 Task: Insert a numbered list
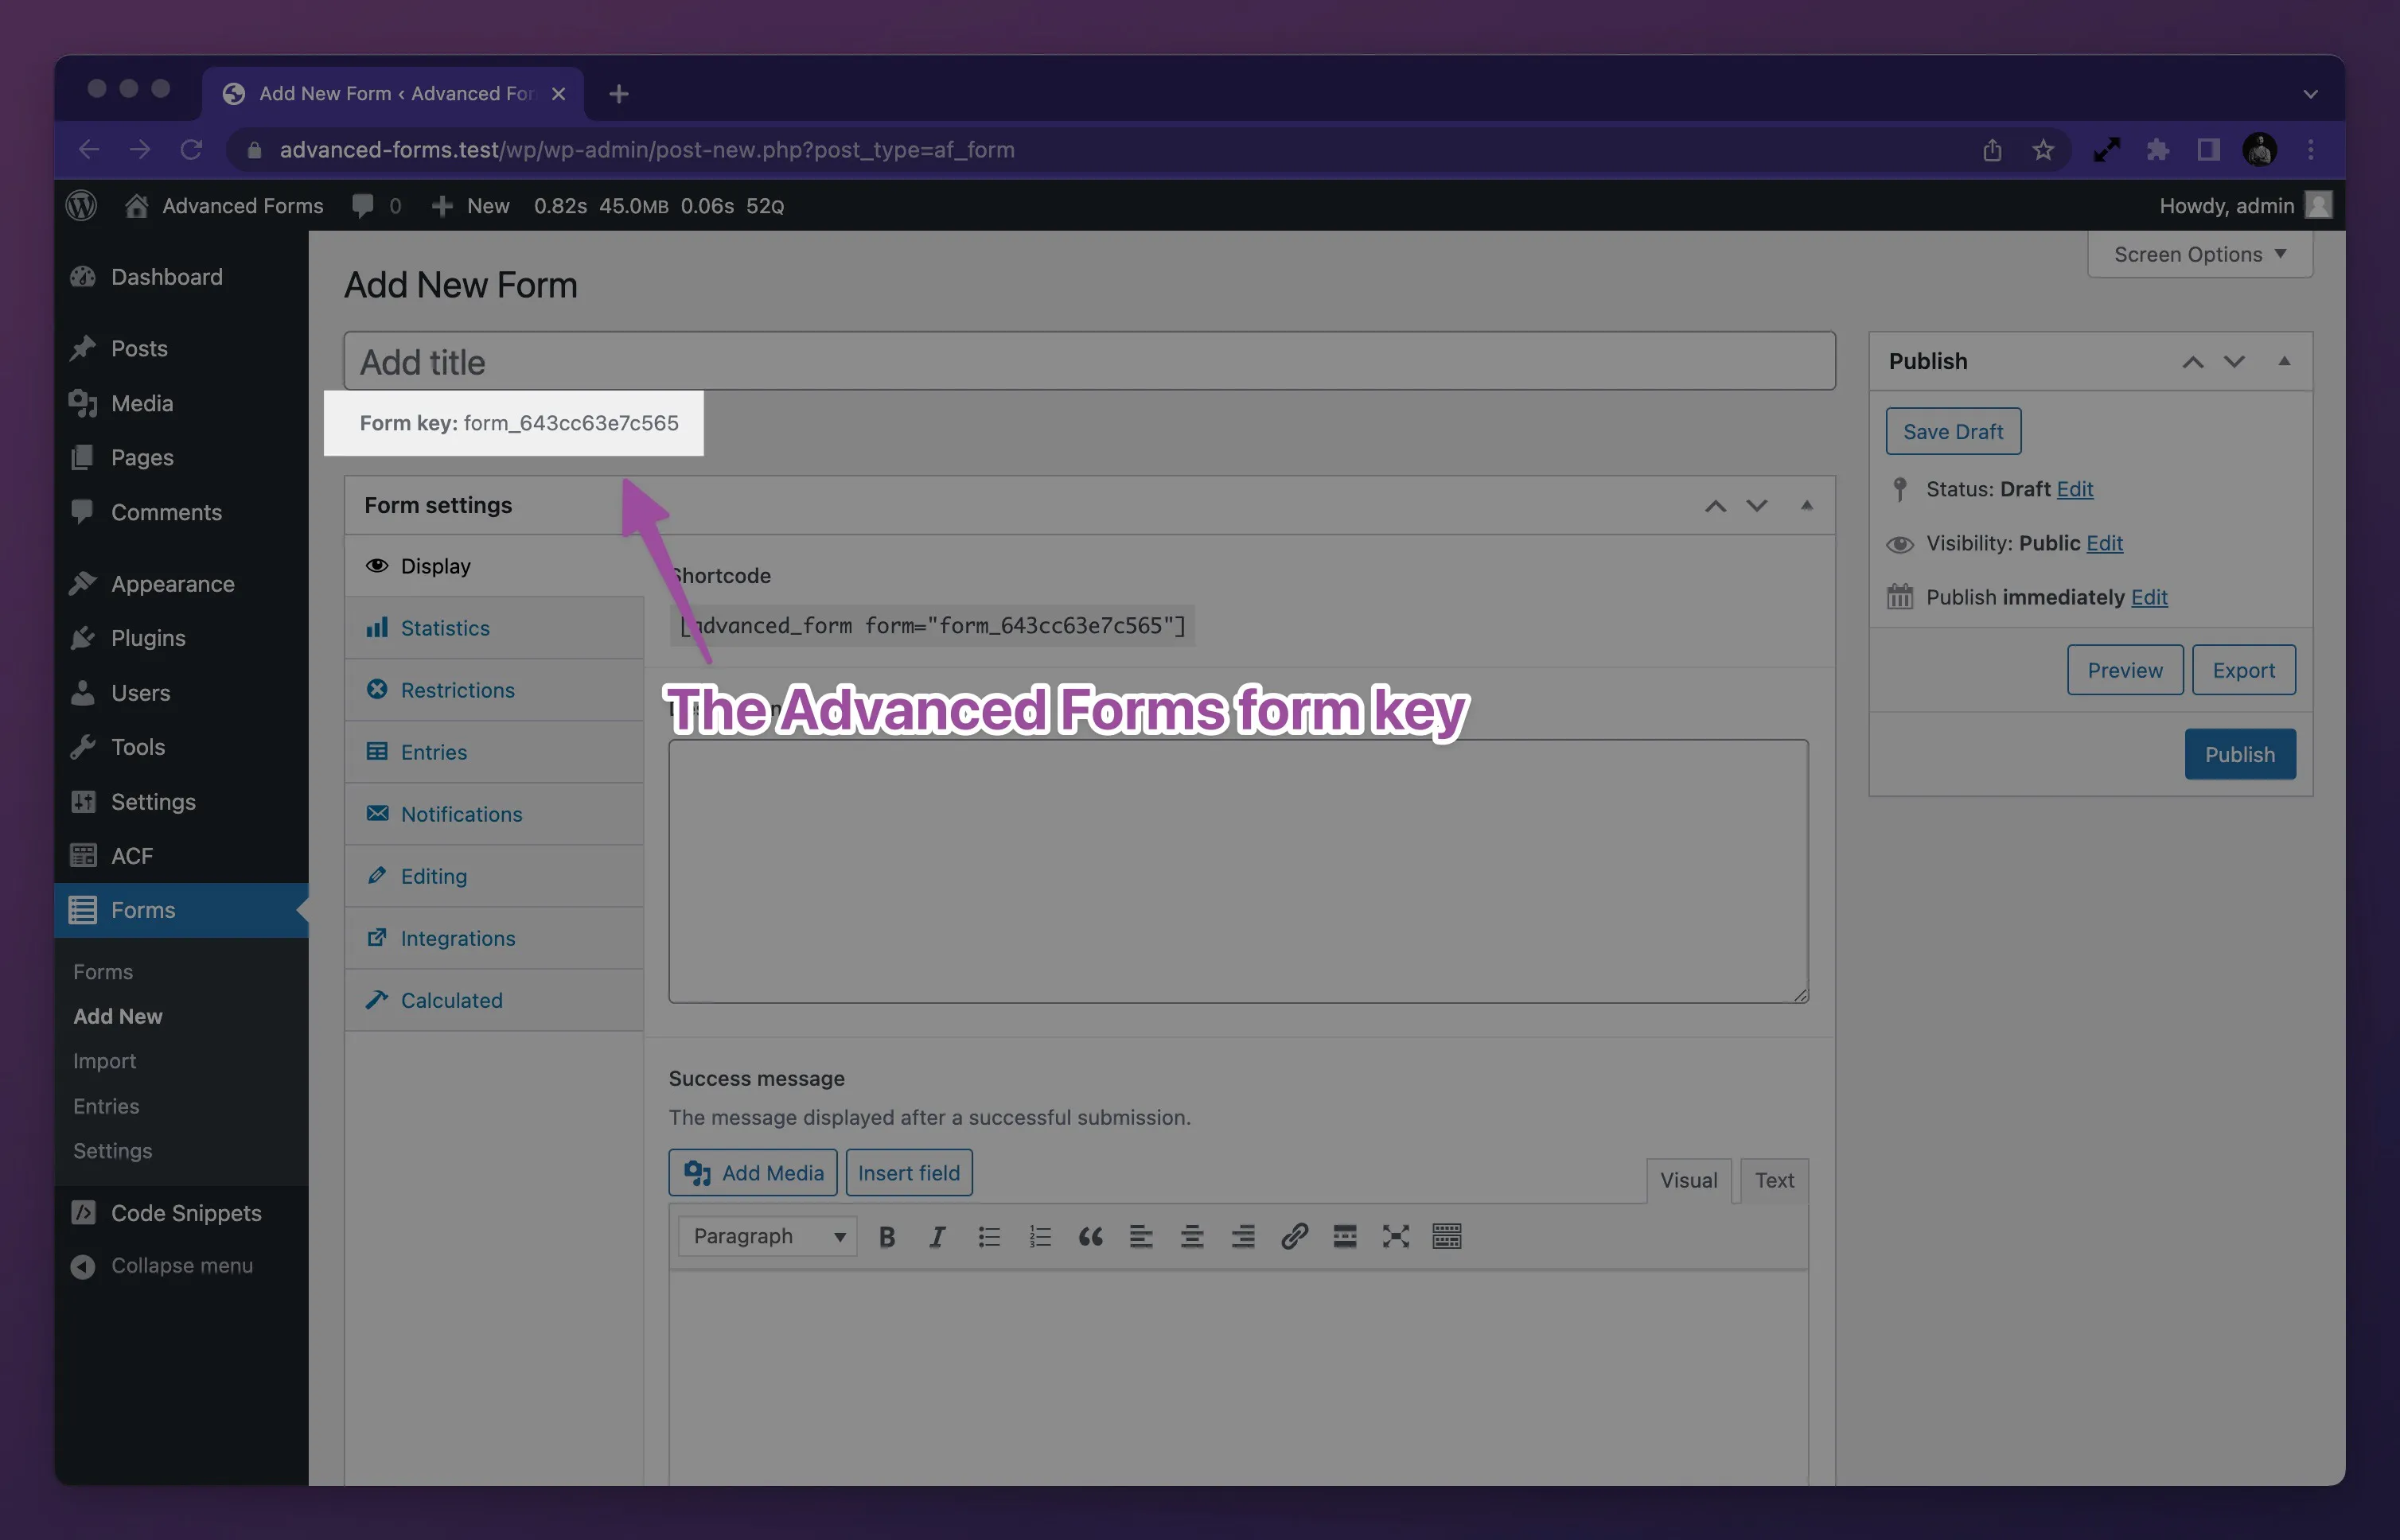[1040, 1237]
